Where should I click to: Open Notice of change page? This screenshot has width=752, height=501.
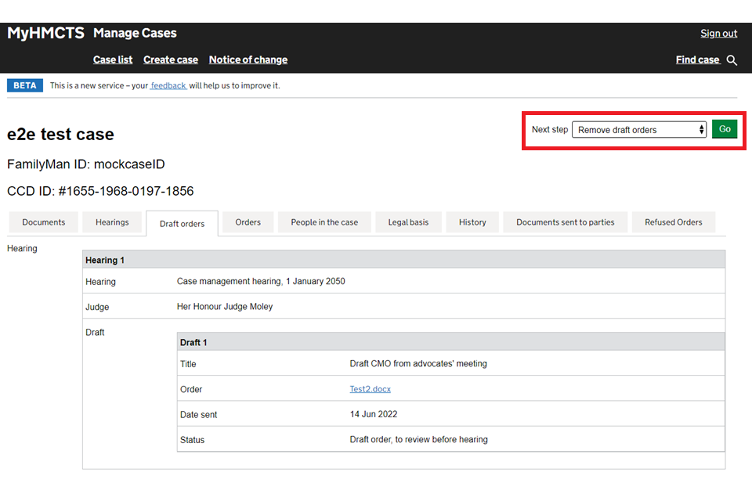point(248,59)
